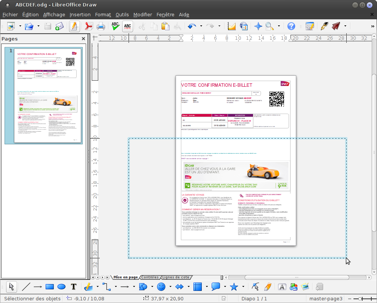
Task: Toggle AutoSpellcheck ABC underline button
Action: tap(127, 26)
